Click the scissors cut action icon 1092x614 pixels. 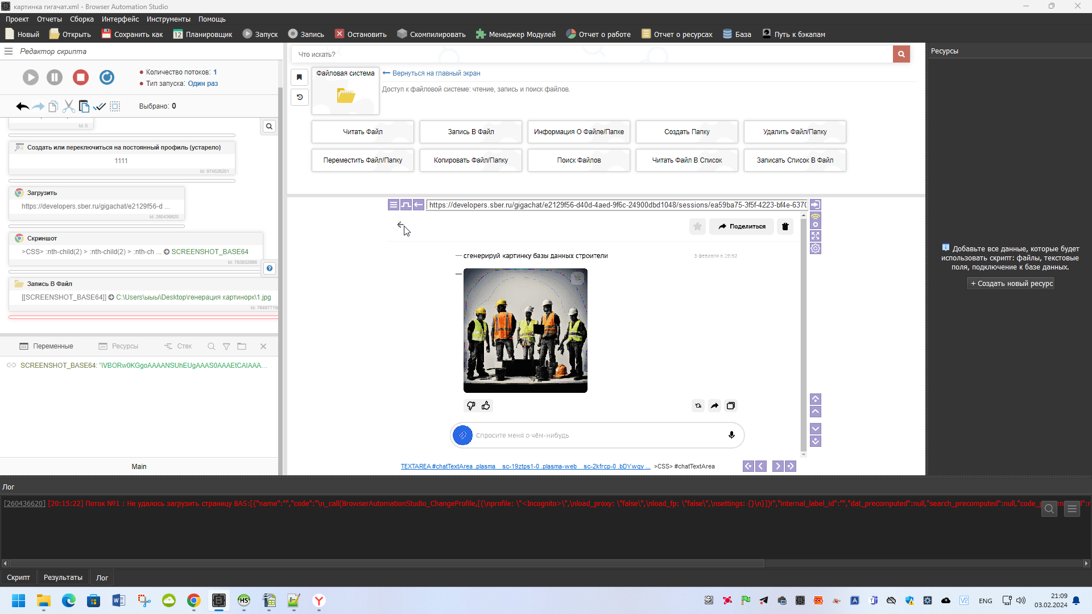[68, 106]
